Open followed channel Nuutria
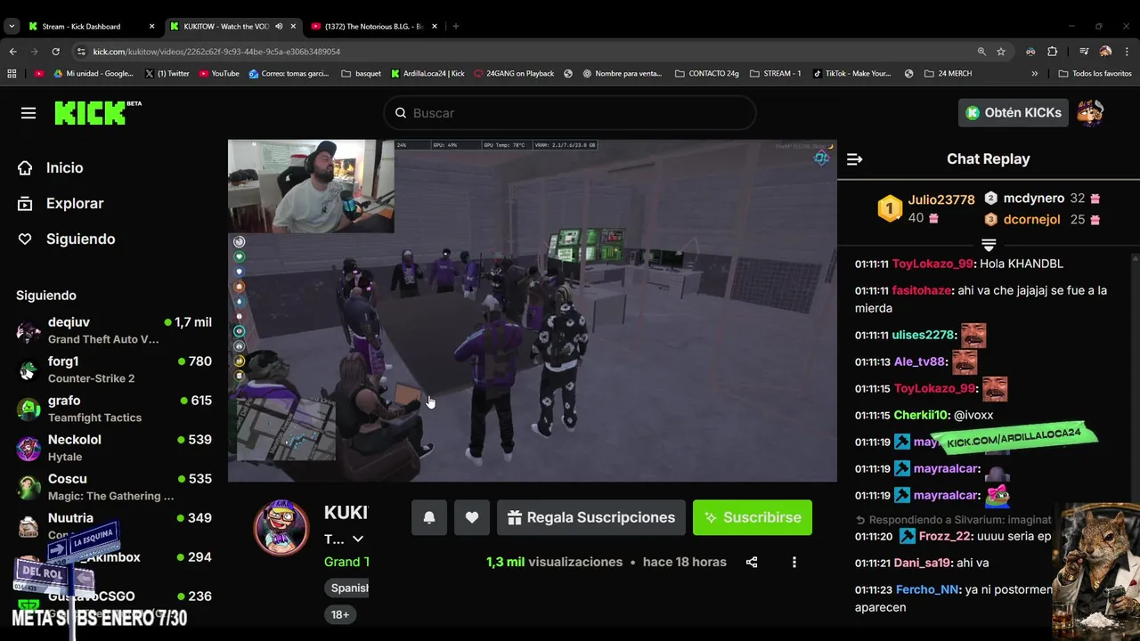Screen dimensions: 1140x641 click(x=114, y=526)
